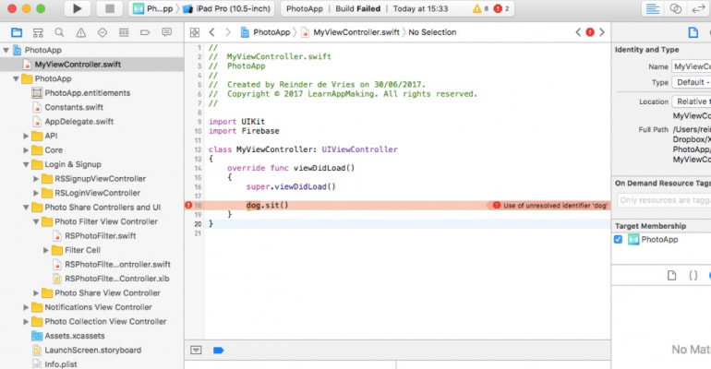711x369 pixels.
Task: Expand the Filter Cell folder
Action: point(46,250)
